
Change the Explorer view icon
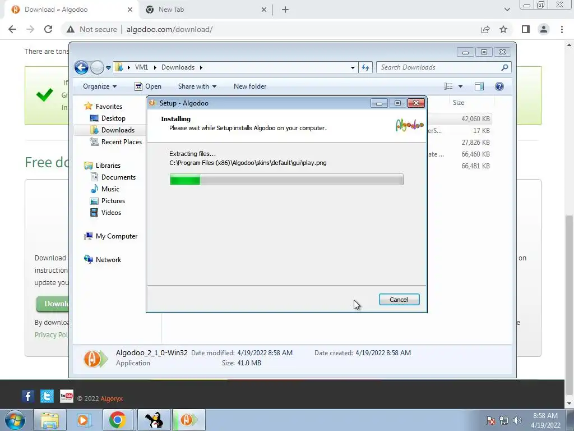(x=448, y=86)
